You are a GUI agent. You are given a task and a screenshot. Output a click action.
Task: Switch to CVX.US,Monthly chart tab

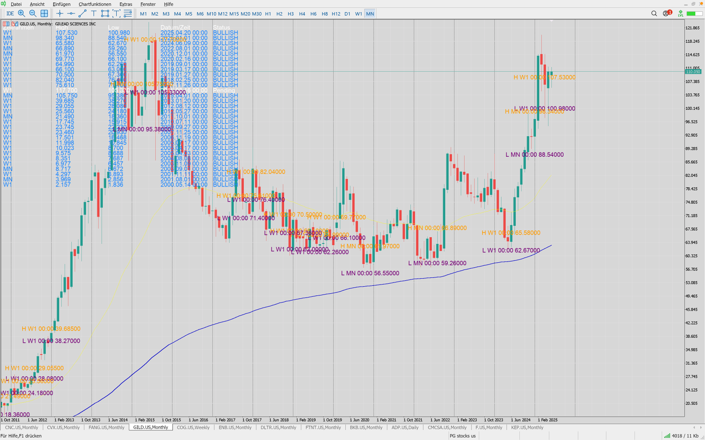coord(63,427)
